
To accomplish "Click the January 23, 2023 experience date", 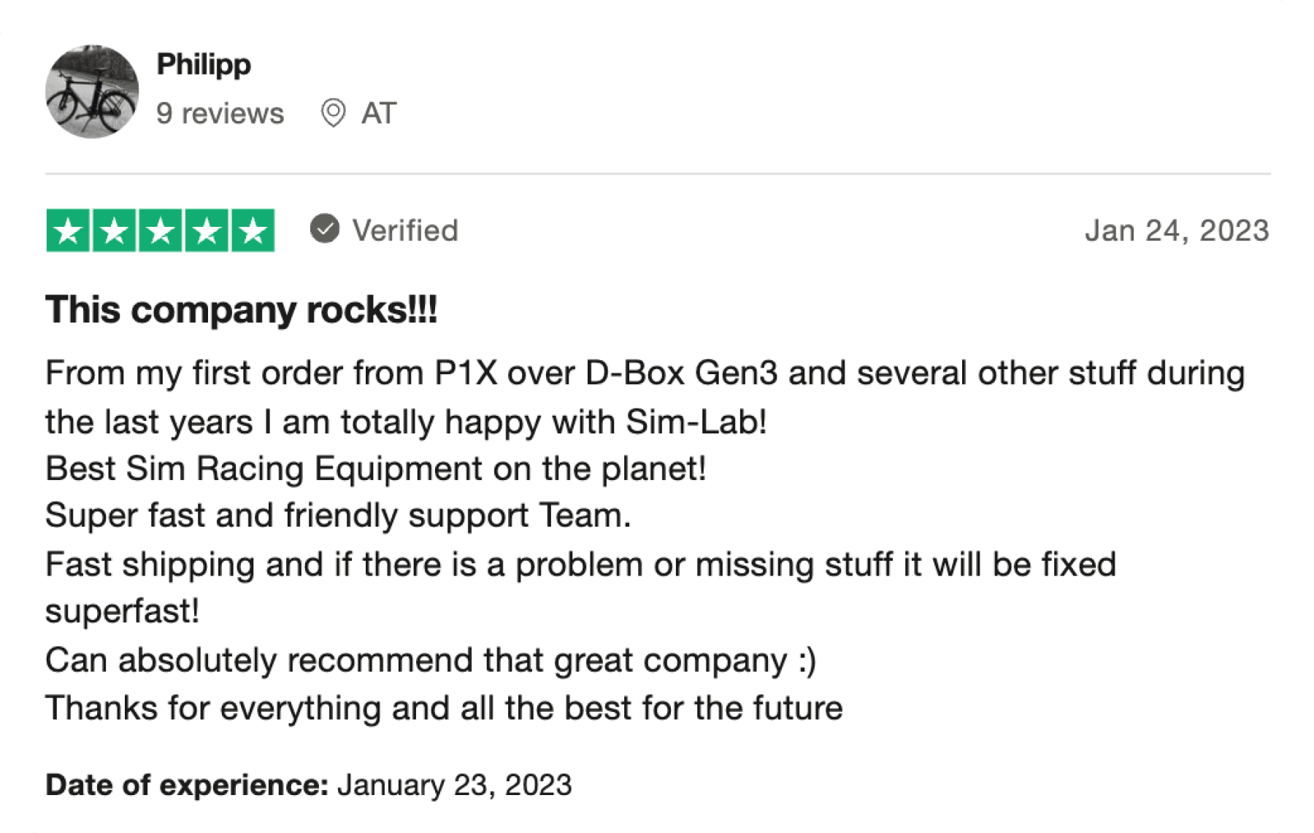I will click(x=454, y=785).
